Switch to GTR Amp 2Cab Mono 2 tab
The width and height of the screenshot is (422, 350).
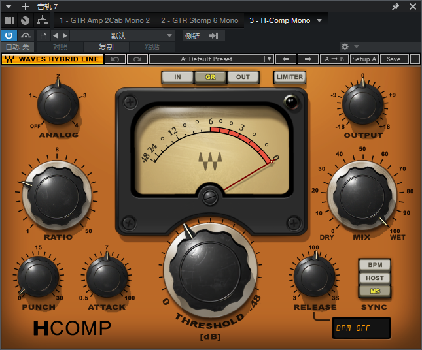coord(105,20)
